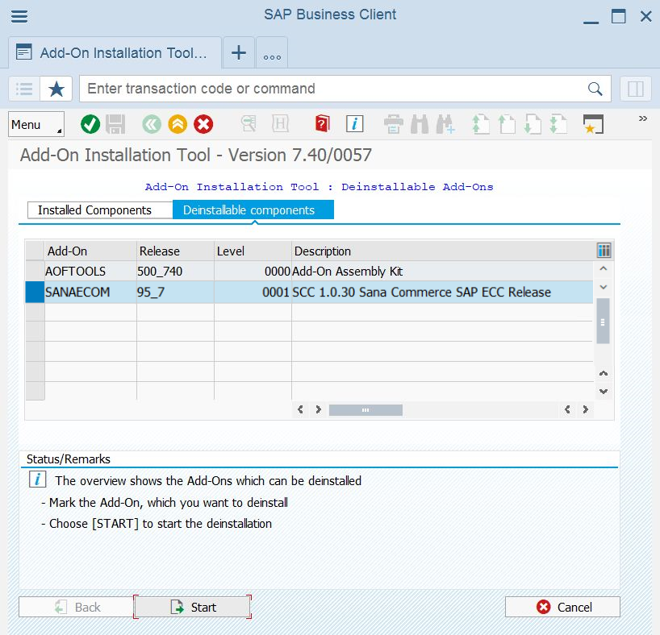Click the green Back arrow icon
The height and width of the screenshot is (635, 660).
click(152, 124)
